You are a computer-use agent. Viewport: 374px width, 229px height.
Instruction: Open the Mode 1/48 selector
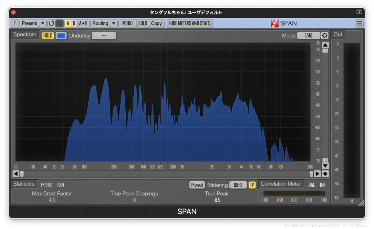coord(309,35)
